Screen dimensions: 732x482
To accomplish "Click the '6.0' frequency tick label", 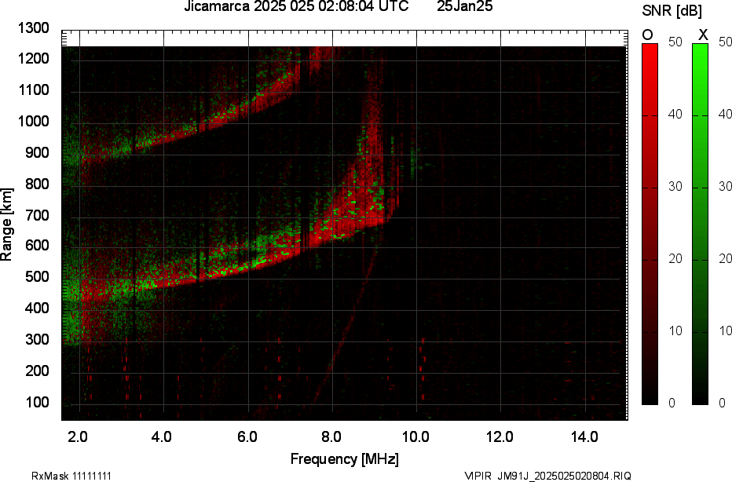I will [247, 437].
